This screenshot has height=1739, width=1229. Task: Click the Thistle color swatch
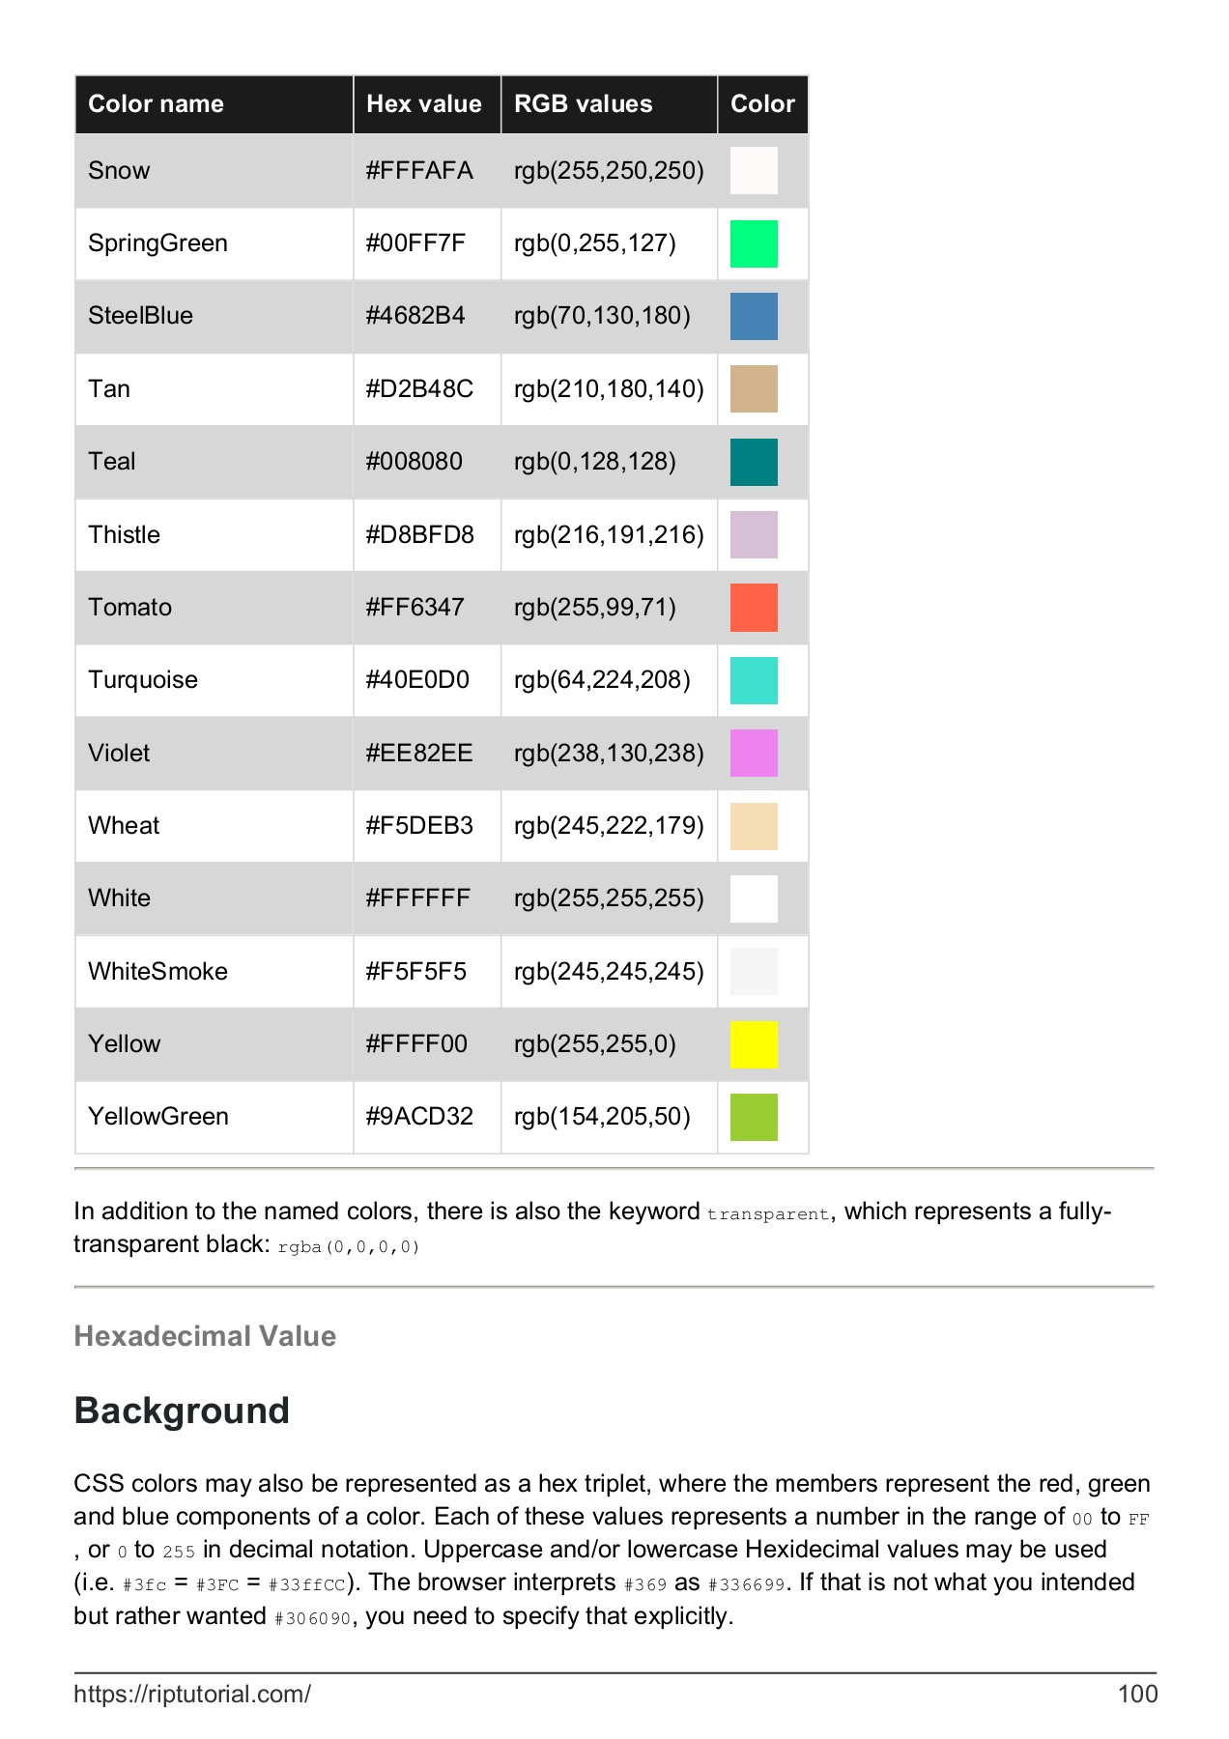[754, 535]
